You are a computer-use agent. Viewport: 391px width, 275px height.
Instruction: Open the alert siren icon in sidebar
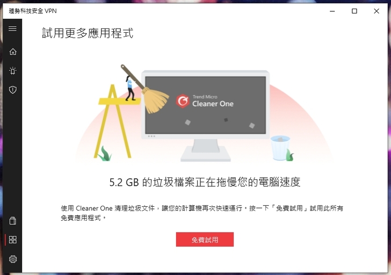coord(13,71)
